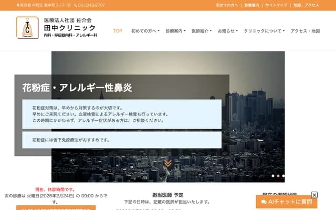
Task: Select the first carousel slide dot
Action: 272,176
